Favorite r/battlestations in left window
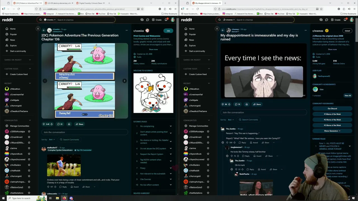Image resolution: width=358 pixels, height=201 pixels. click(x=29, y=193)
